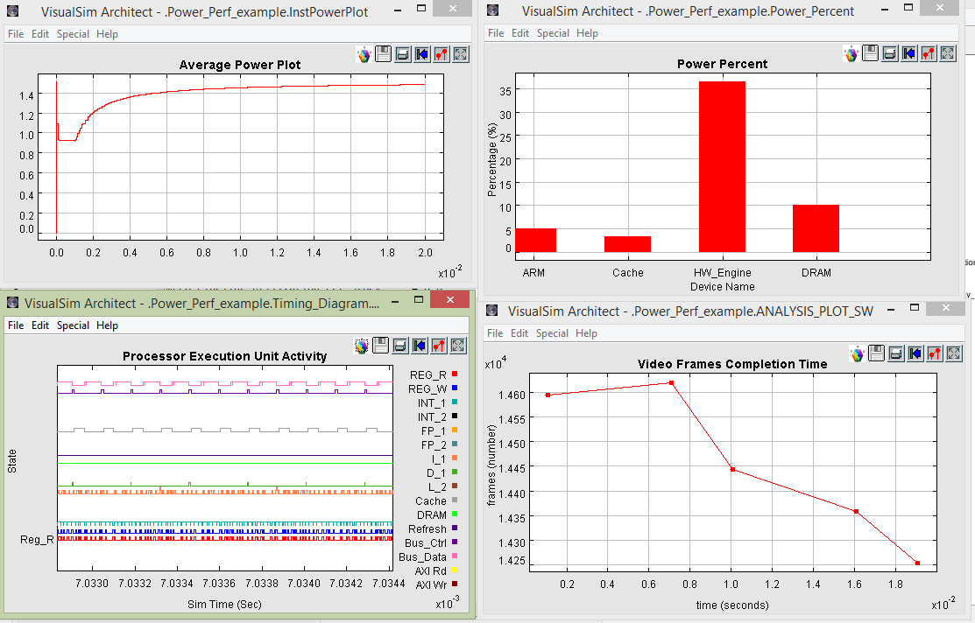Open Special menu in Power_Percent window
This screenshot has width=975, height=623.
pyautogui.click(x=553, y=33)
